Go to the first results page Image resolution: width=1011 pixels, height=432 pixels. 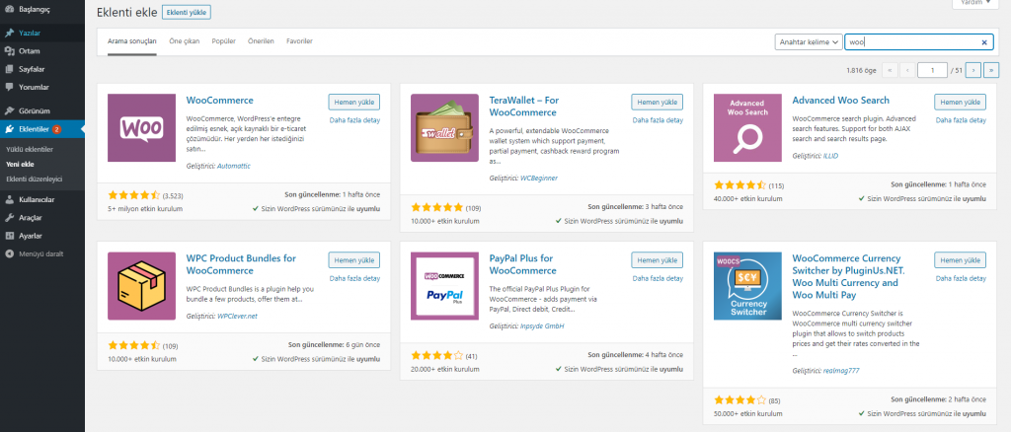[890, 69]
